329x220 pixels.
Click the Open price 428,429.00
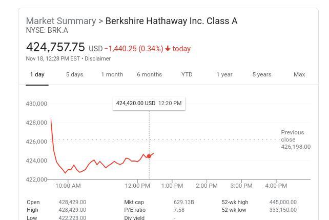(72, 202)
